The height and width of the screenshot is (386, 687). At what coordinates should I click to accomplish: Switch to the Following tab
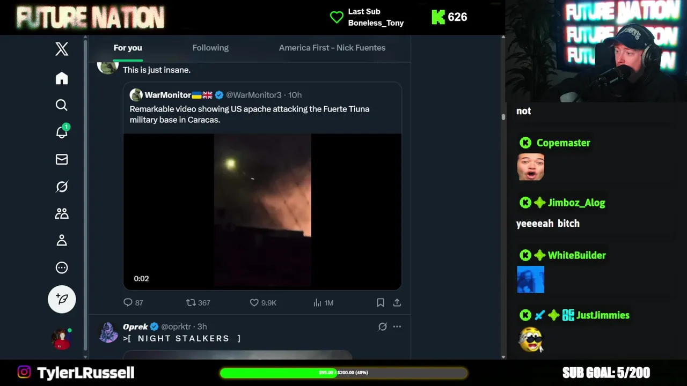point(210,48)
